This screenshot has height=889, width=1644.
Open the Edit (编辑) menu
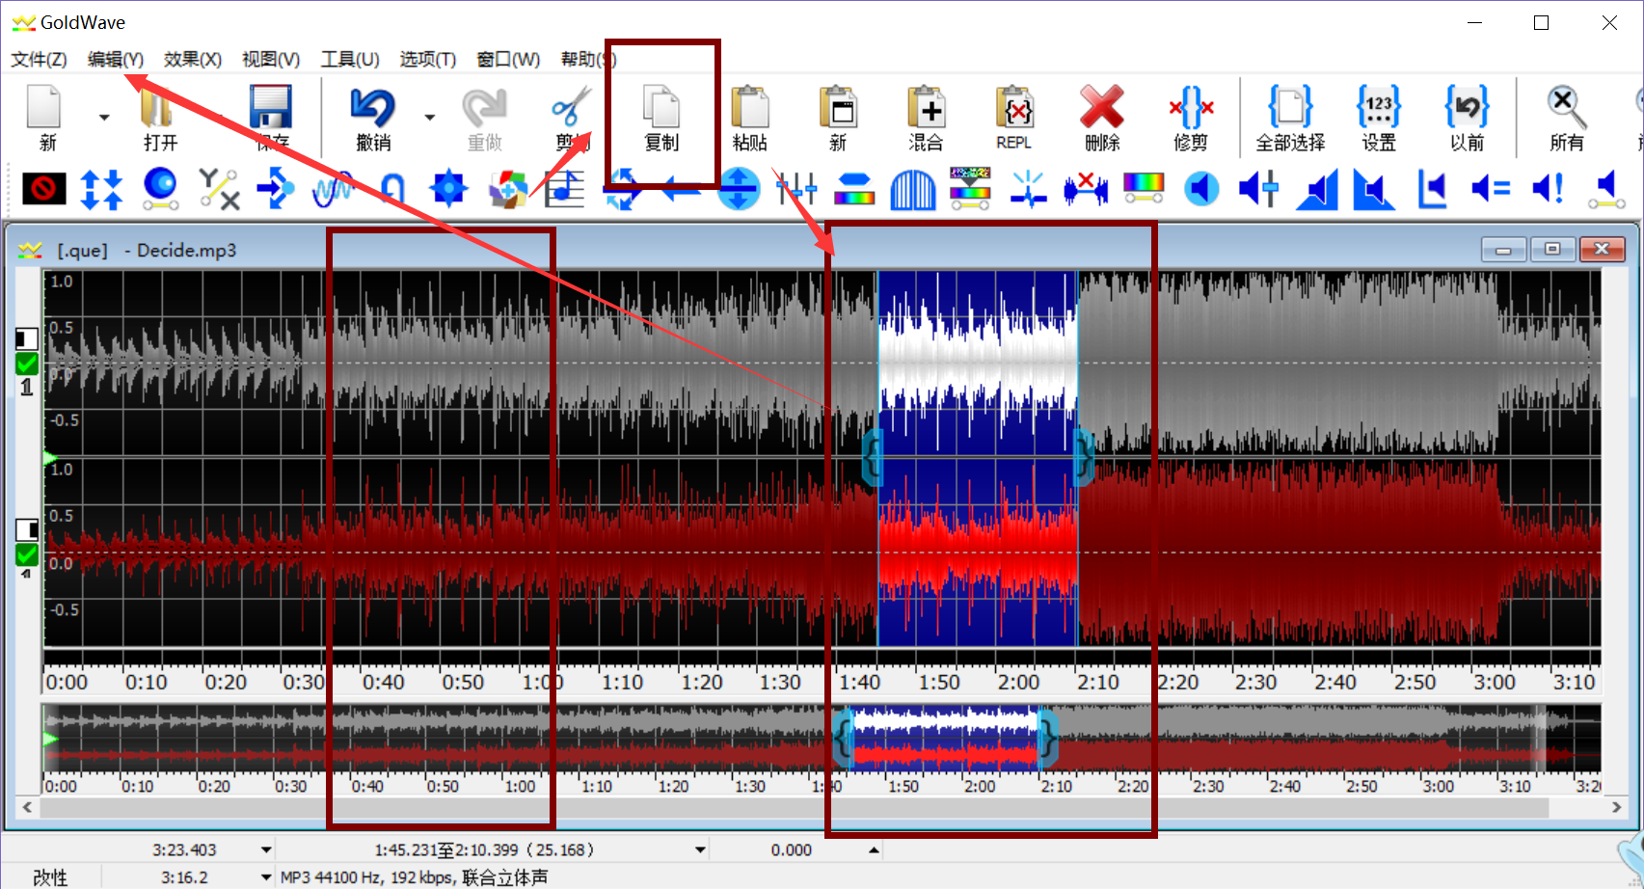(x=115, y=60)
